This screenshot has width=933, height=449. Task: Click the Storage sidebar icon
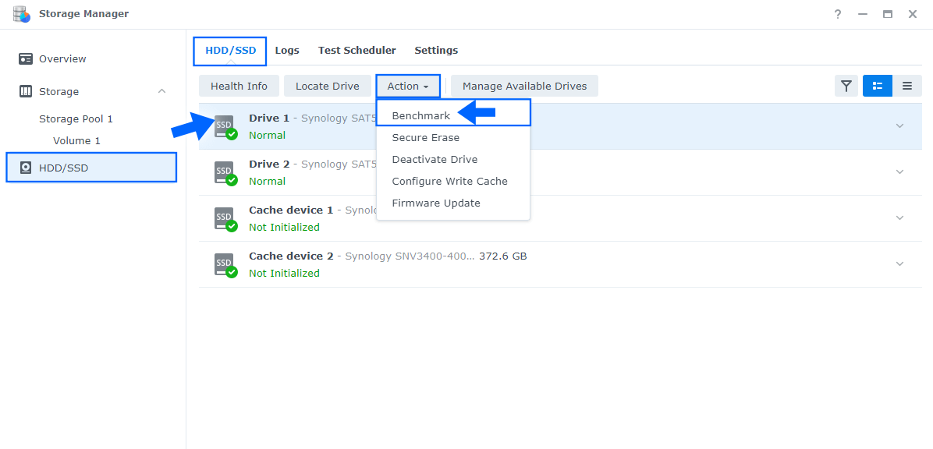pos(26,91)
